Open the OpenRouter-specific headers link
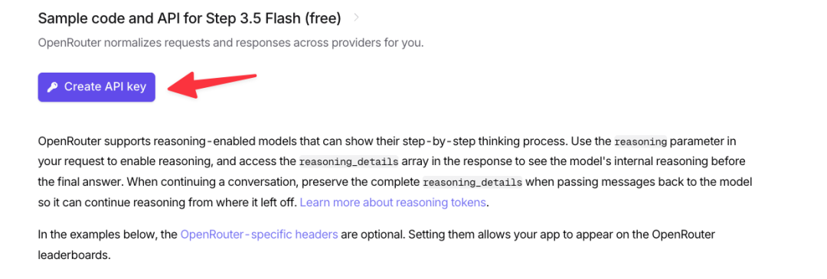827x279 pixels. tap(259, 234)
